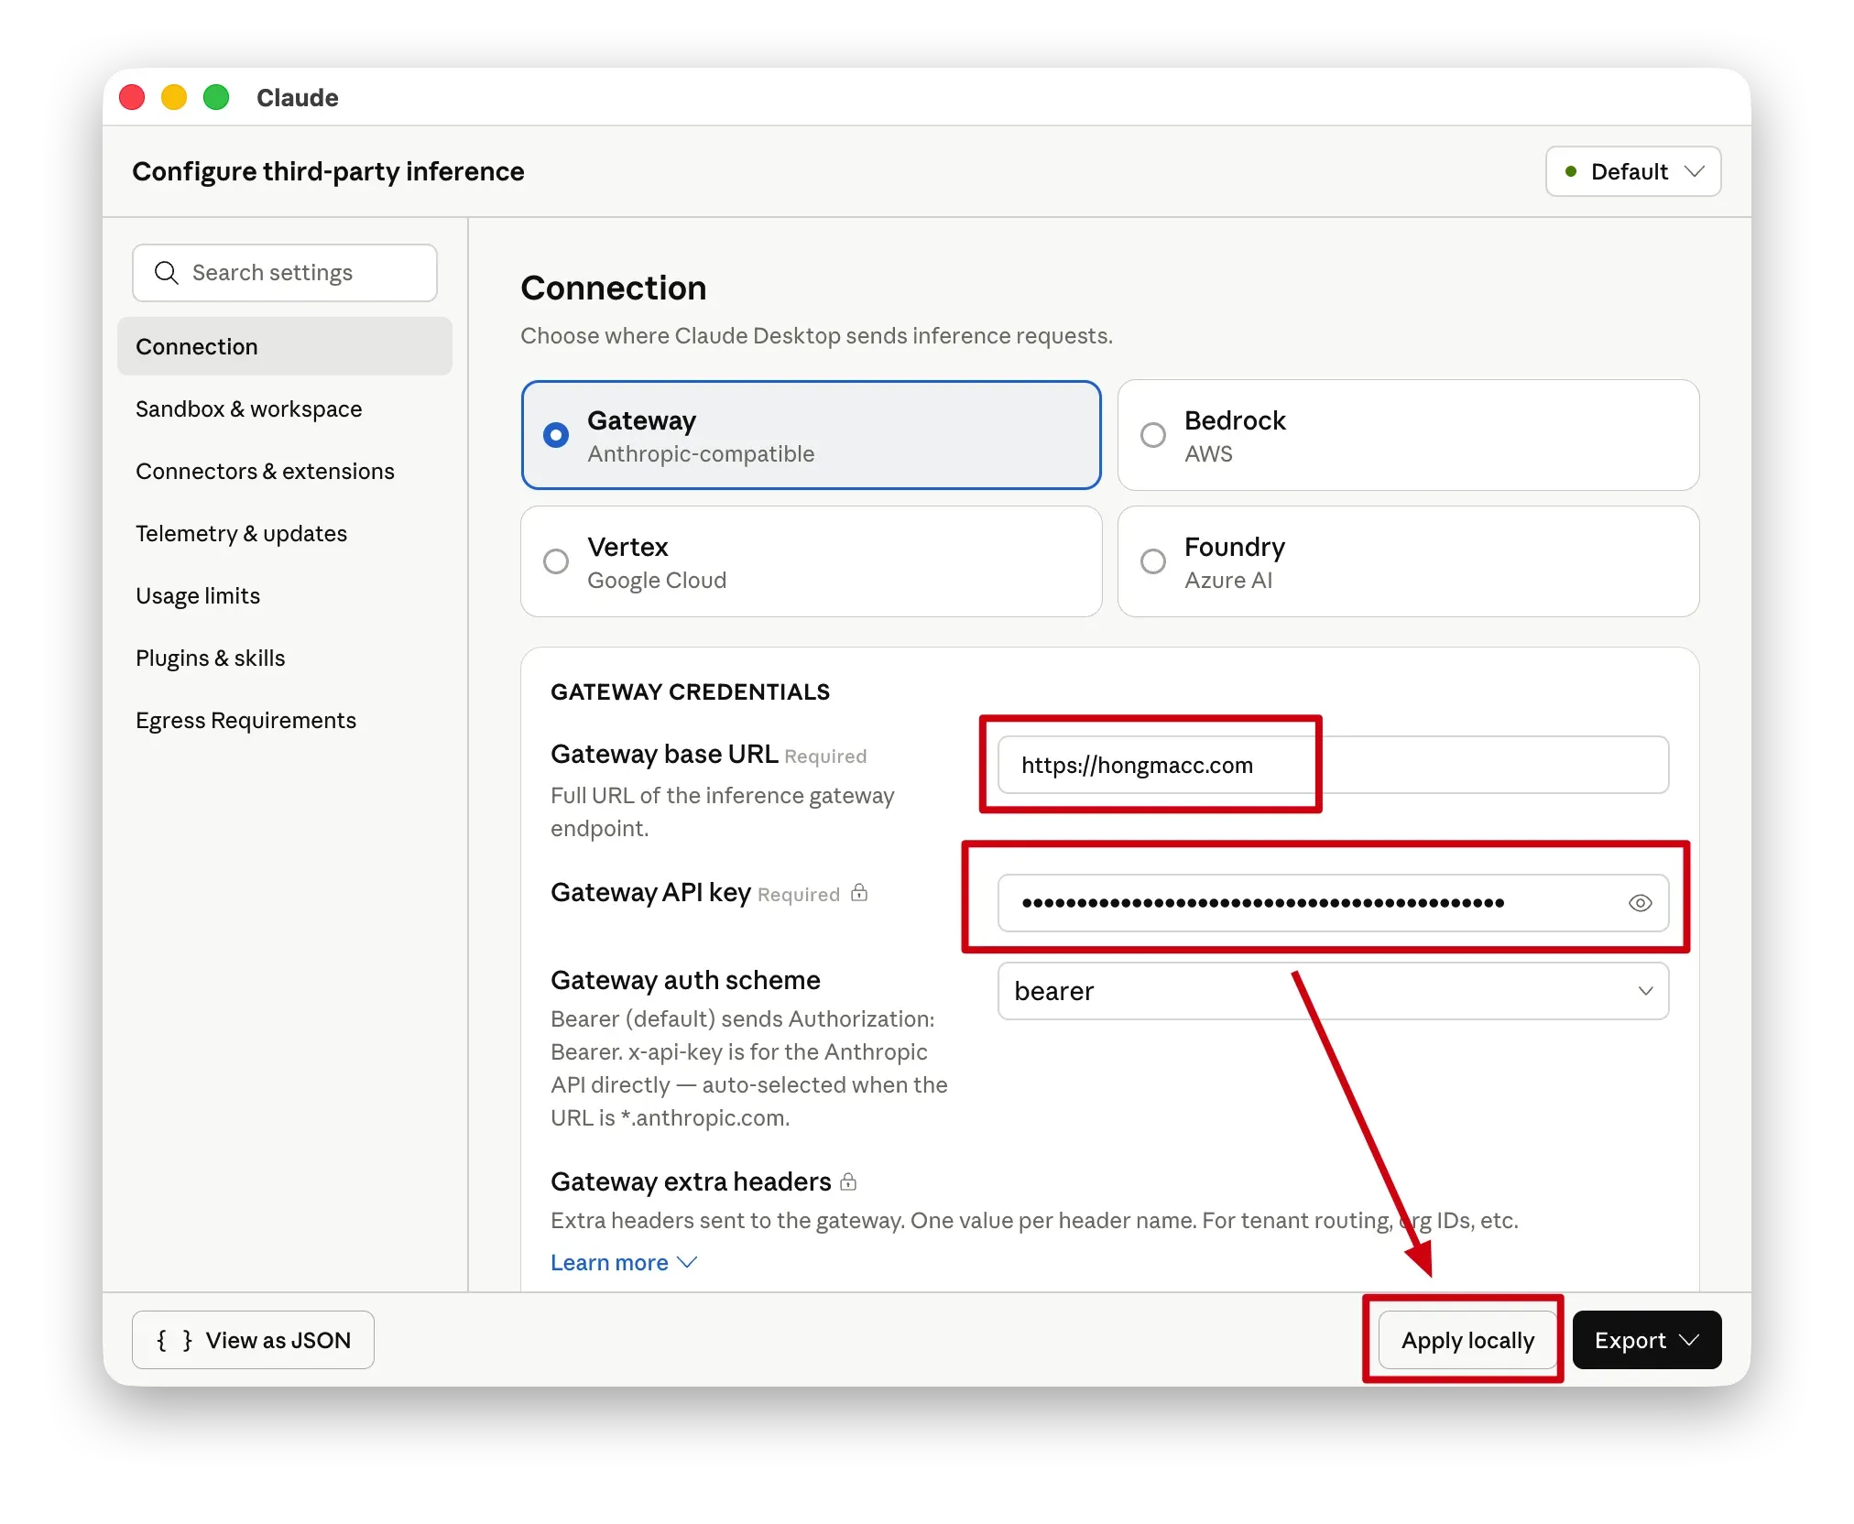Open Connectors & extensions settings

pyautogui.click(x=285, y=471)
